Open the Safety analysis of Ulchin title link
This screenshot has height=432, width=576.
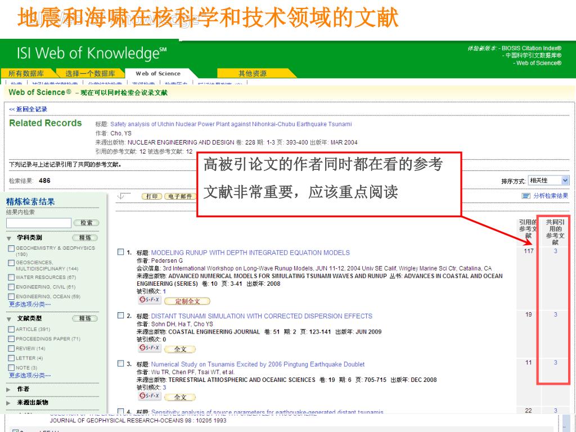pyautogui.click(x=231, y=124)
